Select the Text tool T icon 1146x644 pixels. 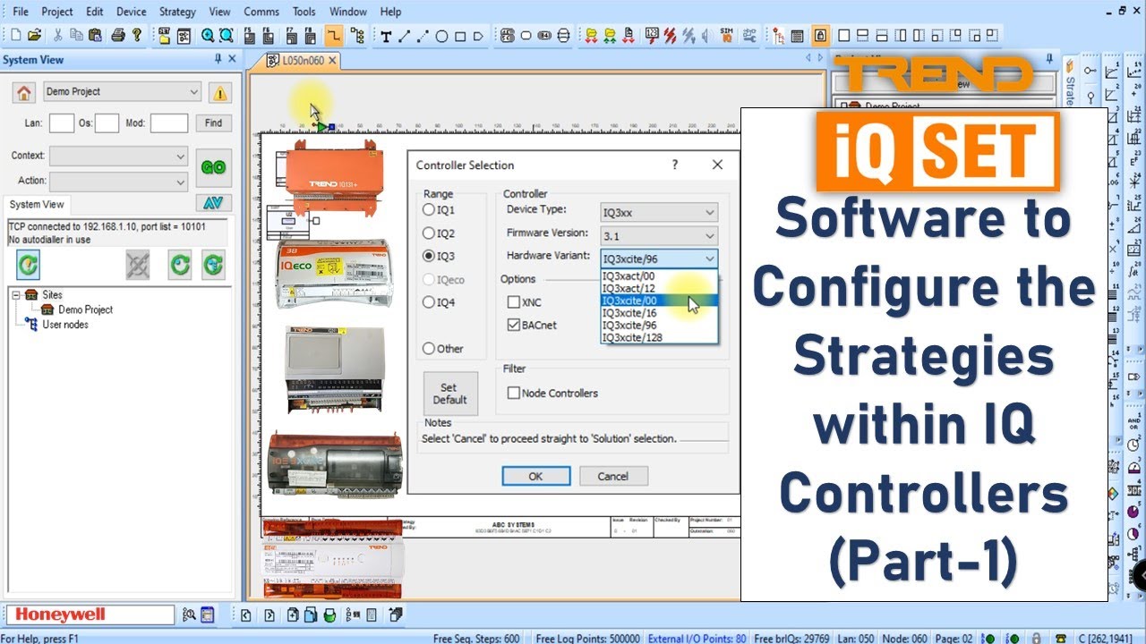point(386,37)
